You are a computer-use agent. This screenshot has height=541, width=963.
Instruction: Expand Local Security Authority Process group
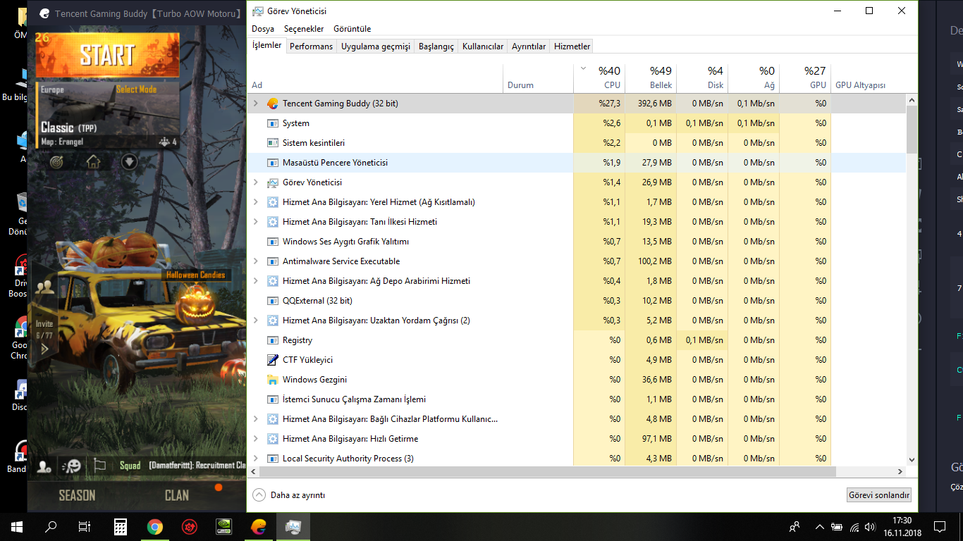click(x=256, y=459)
